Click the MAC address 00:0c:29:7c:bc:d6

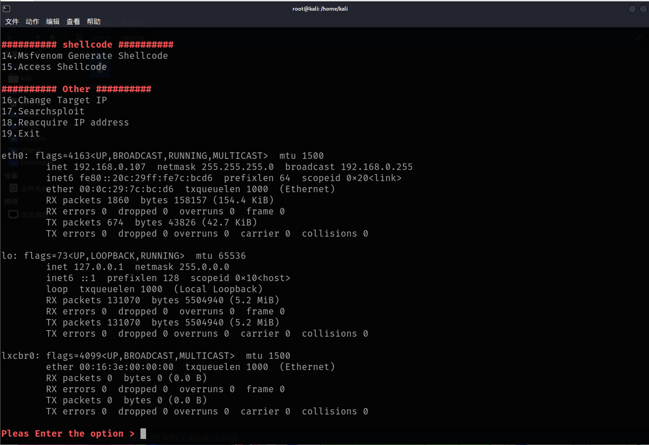[127, 189]
